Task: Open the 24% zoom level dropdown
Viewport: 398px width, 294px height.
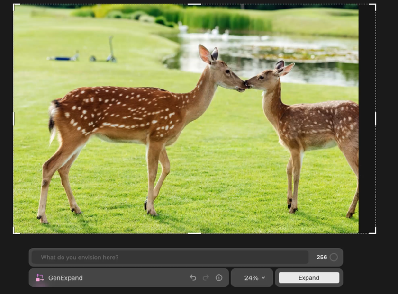Action: [x=252, y=278]
